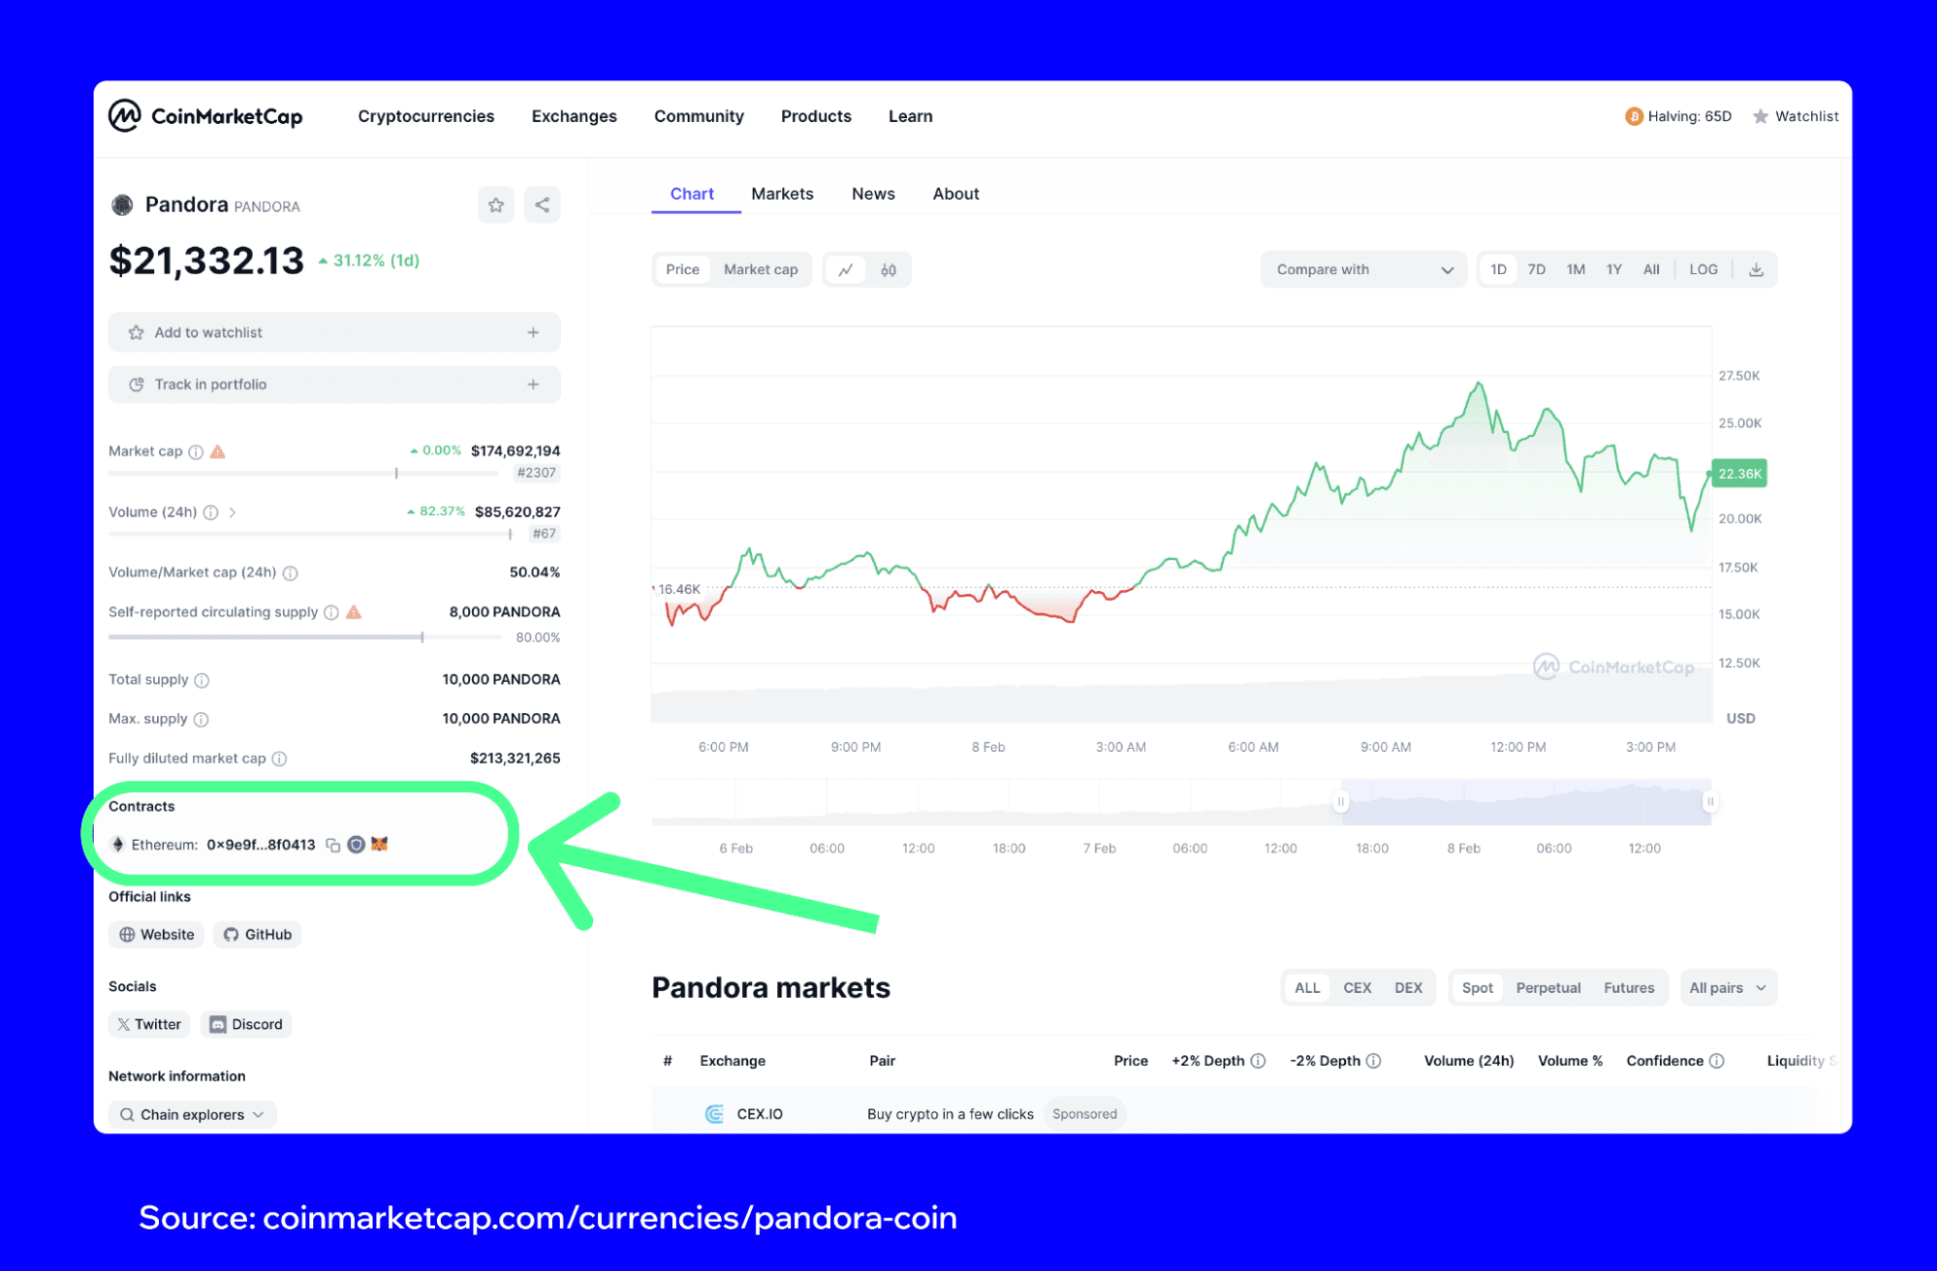This screenshot has height=1271, width=1937.
Task: Filter markets by Futures
Action: pyautogui.click(x=1629, y=988)
